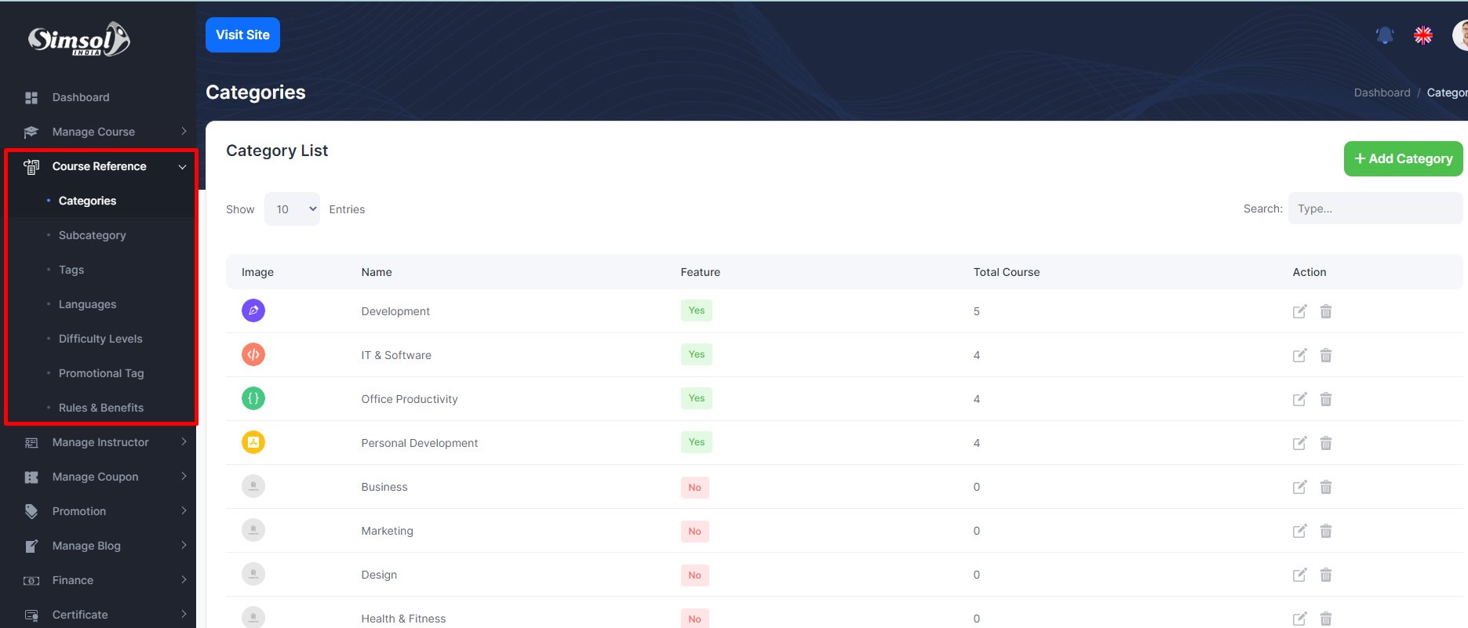Image resolution: width=1468 pixels, height=628 pixels.
Task: Open the Show entries count dropdown
Action: coord(292,209)
